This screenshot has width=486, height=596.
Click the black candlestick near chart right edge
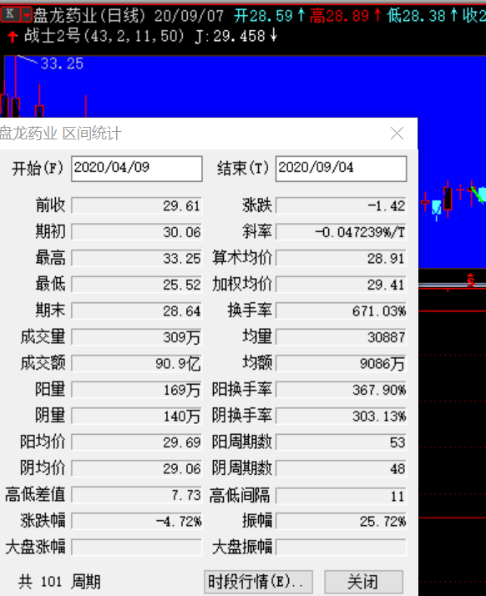point(448,198)
